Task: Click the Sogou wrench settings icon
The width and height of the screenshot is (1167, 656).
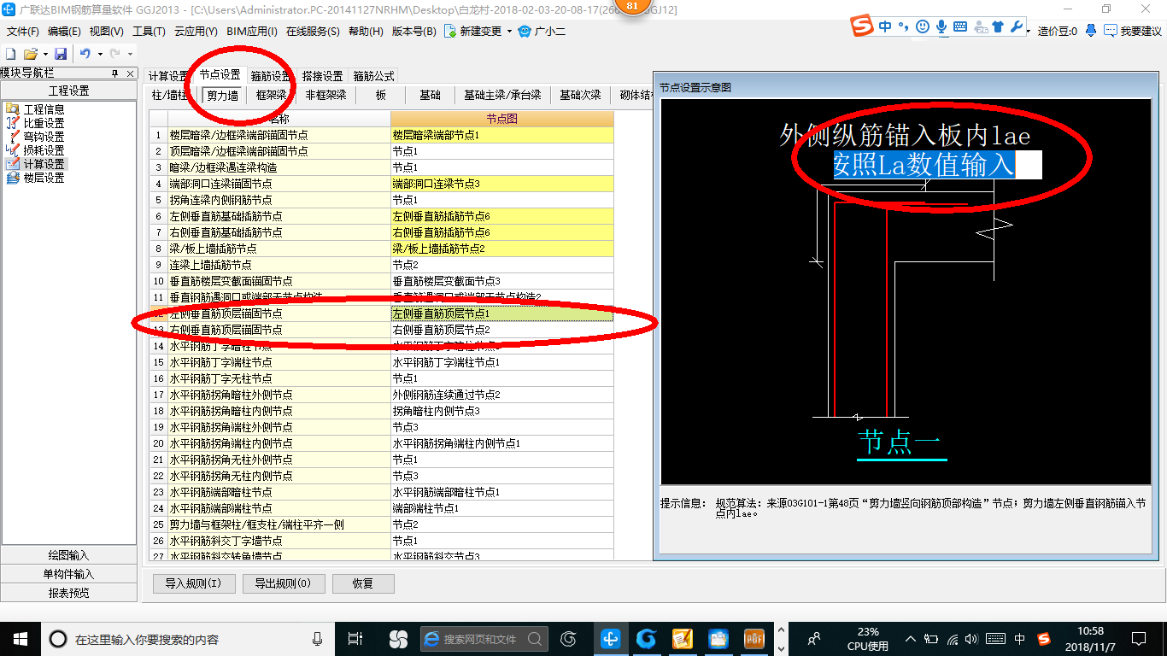Action: (x=1017, y=26)
